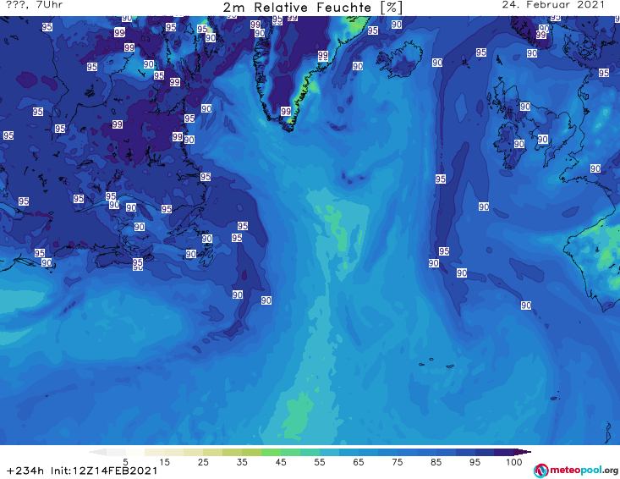Viewport: 620px width, 479px height.
Task: Click the '85' value on the color scale
Action: tap(436, 462)
